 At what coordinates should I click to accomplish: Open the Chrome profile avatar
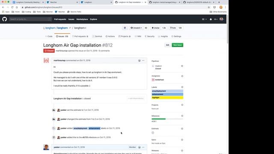coord(221,7)
